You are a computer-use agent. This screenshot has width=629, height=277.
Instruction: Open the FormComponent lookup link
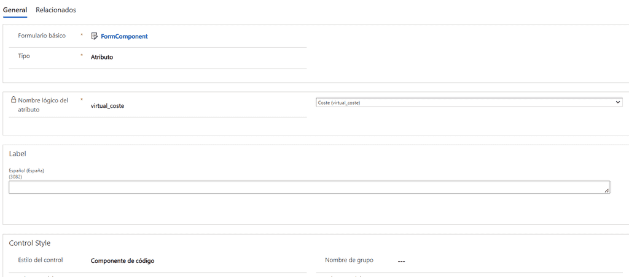tap(124, 36)
